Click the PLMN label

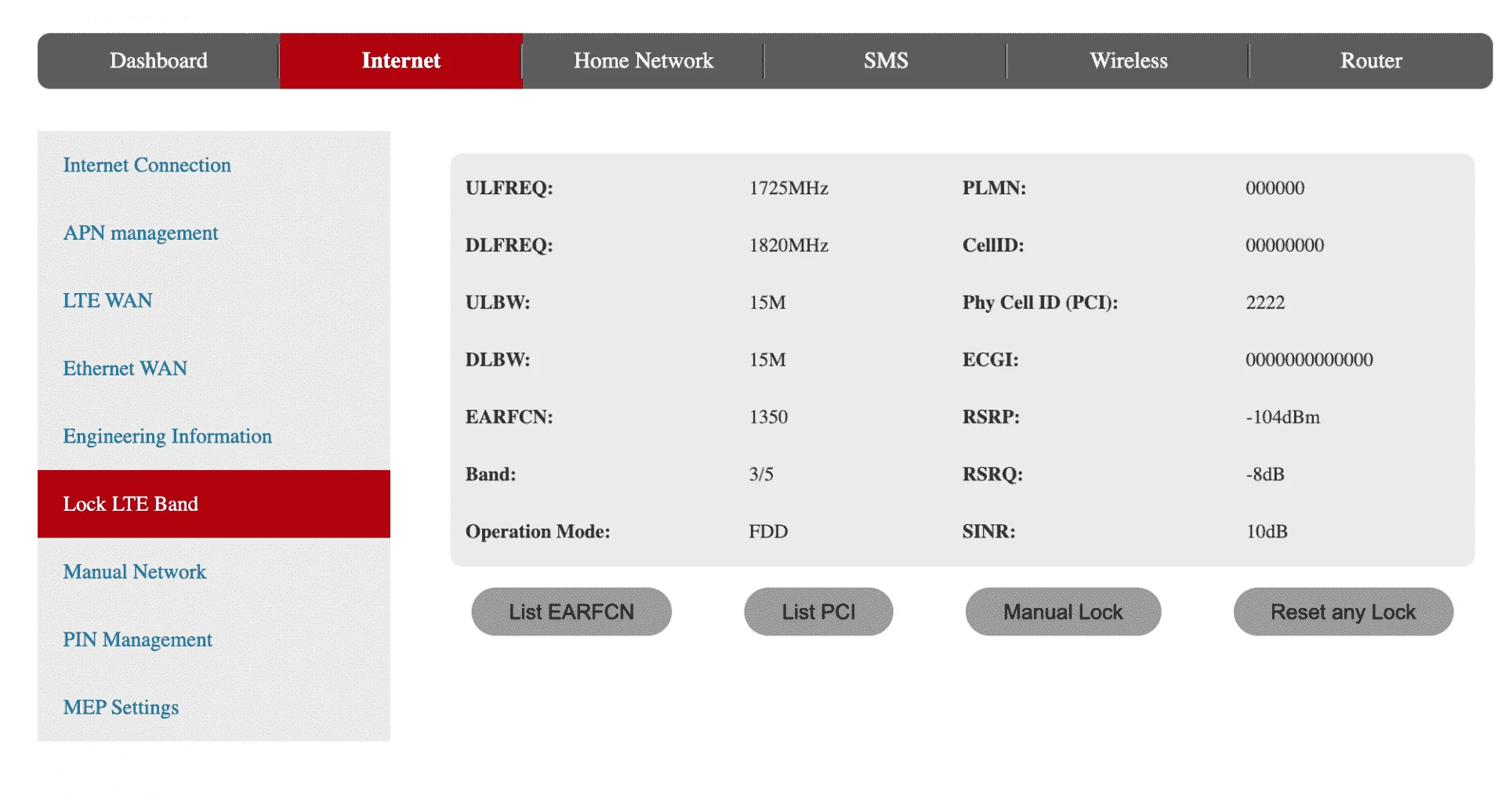tap(994, 188)
